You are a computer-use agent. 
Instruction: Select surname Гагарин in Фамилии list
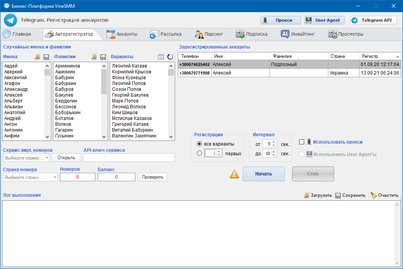64,130
